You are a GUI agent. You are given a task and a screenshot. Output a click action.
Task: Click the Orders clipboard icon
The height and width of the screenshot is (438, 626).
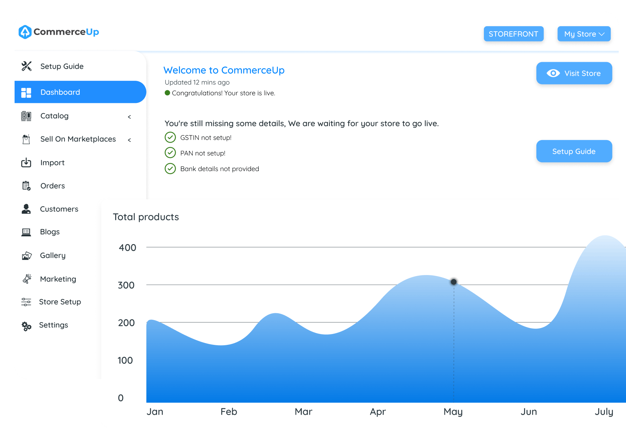[26, 186]
